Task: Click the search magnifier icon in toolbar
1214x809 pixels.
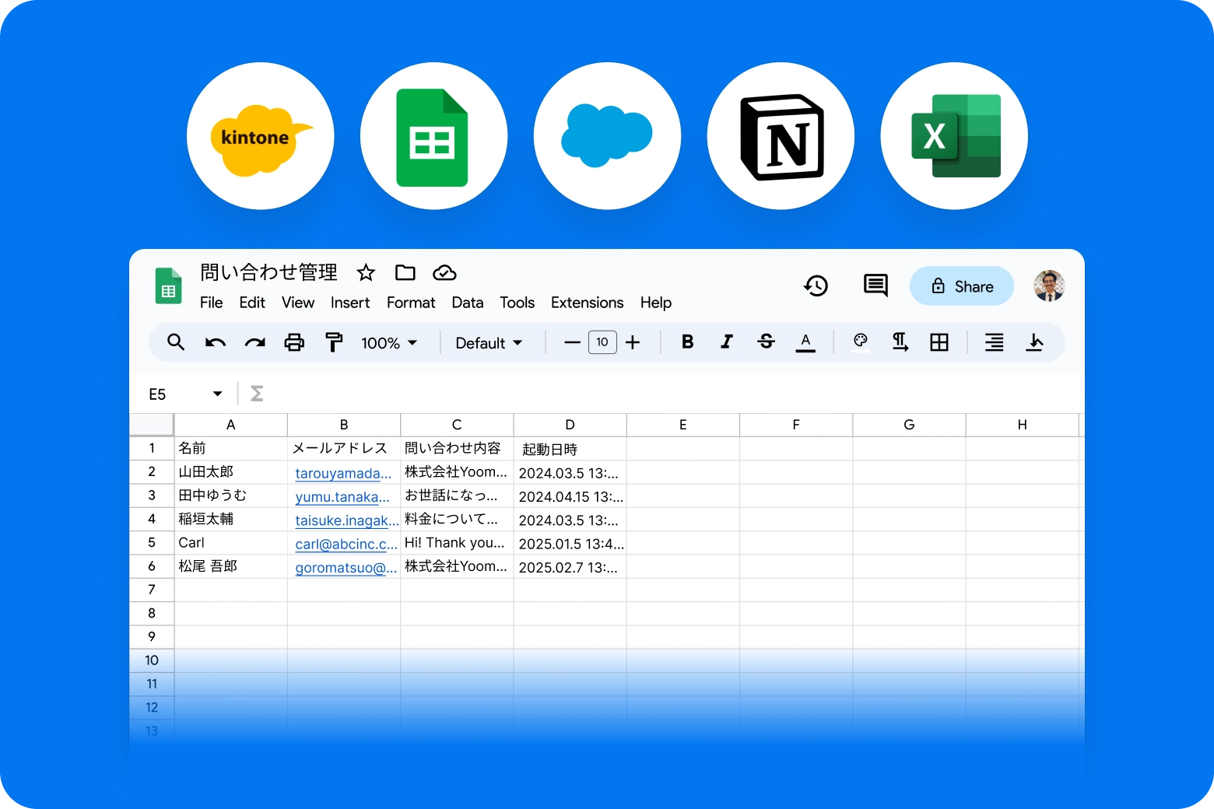Action: pos(176,342)
